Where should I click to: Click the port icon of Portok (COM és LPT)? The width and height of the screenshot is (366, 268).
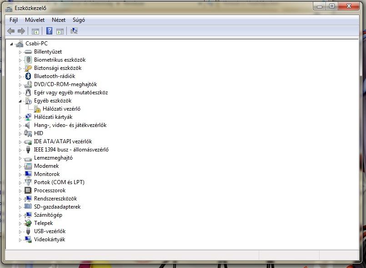[x=28, y=182]
